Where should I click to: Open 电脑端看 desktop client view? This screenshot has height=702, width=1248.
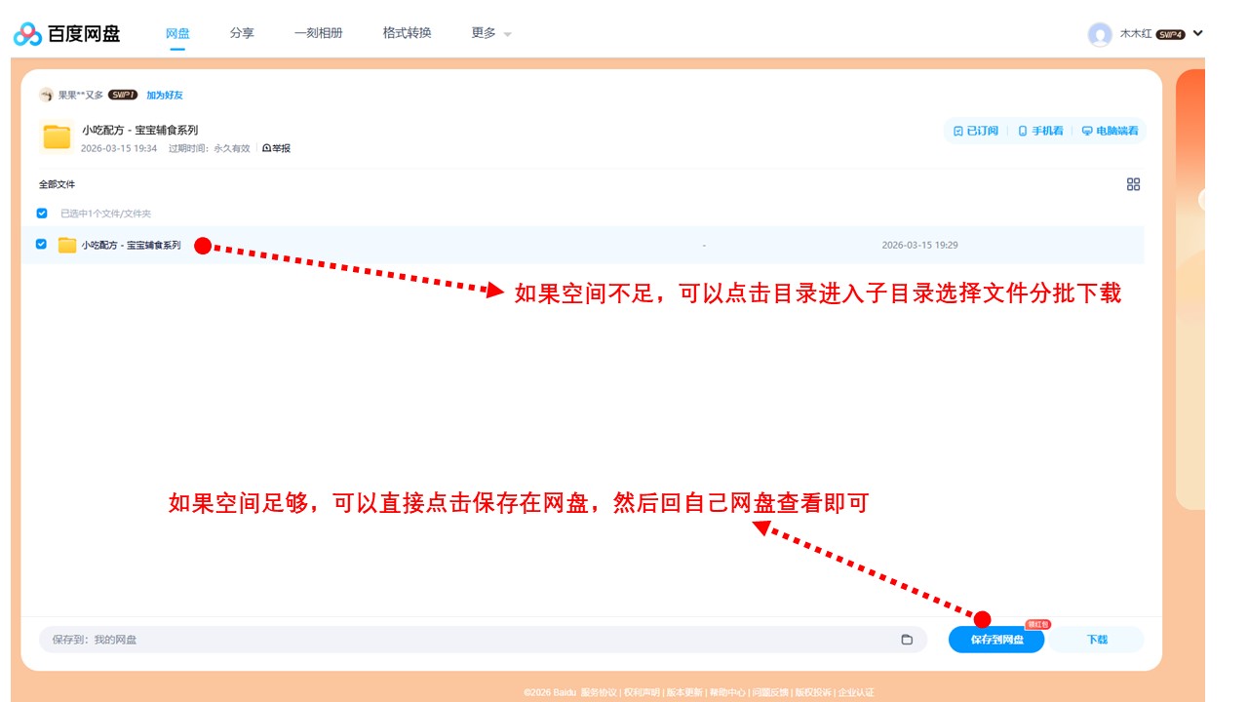click(x=1110, y=131)
